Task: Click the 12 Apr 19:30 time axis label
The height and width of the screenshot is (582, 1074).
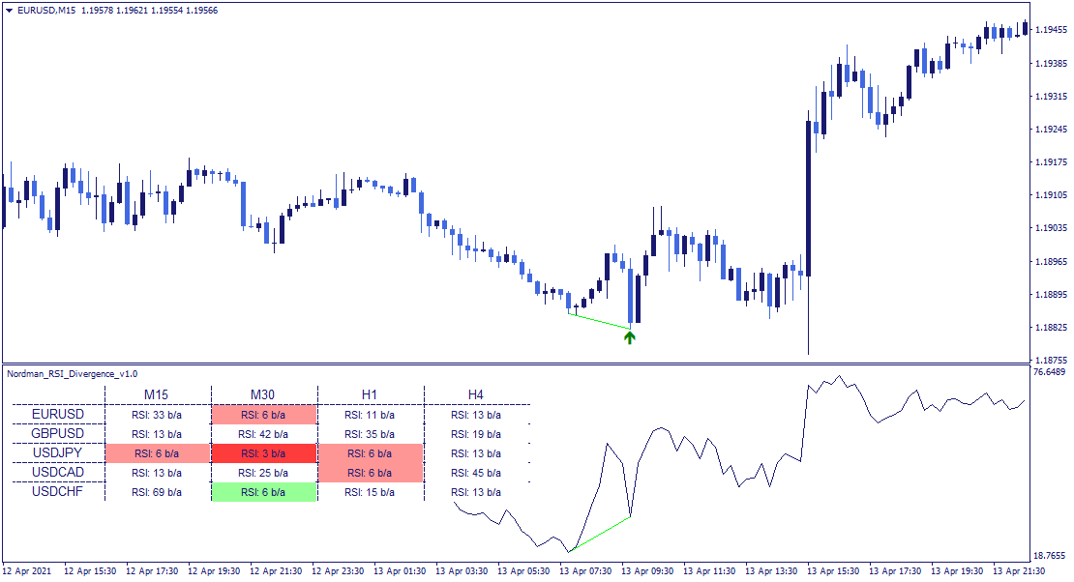Action: tap(214, 571)
